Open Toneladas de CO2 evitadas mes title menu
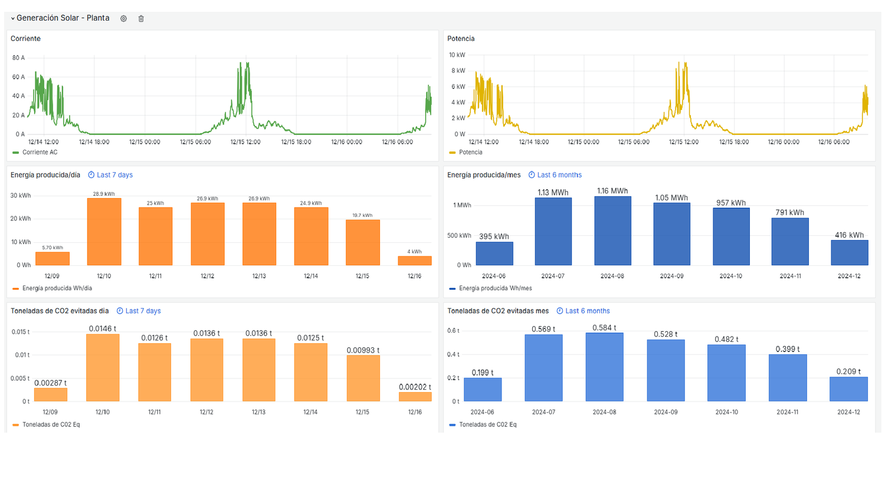885x497 pixels. pos(498,311)
